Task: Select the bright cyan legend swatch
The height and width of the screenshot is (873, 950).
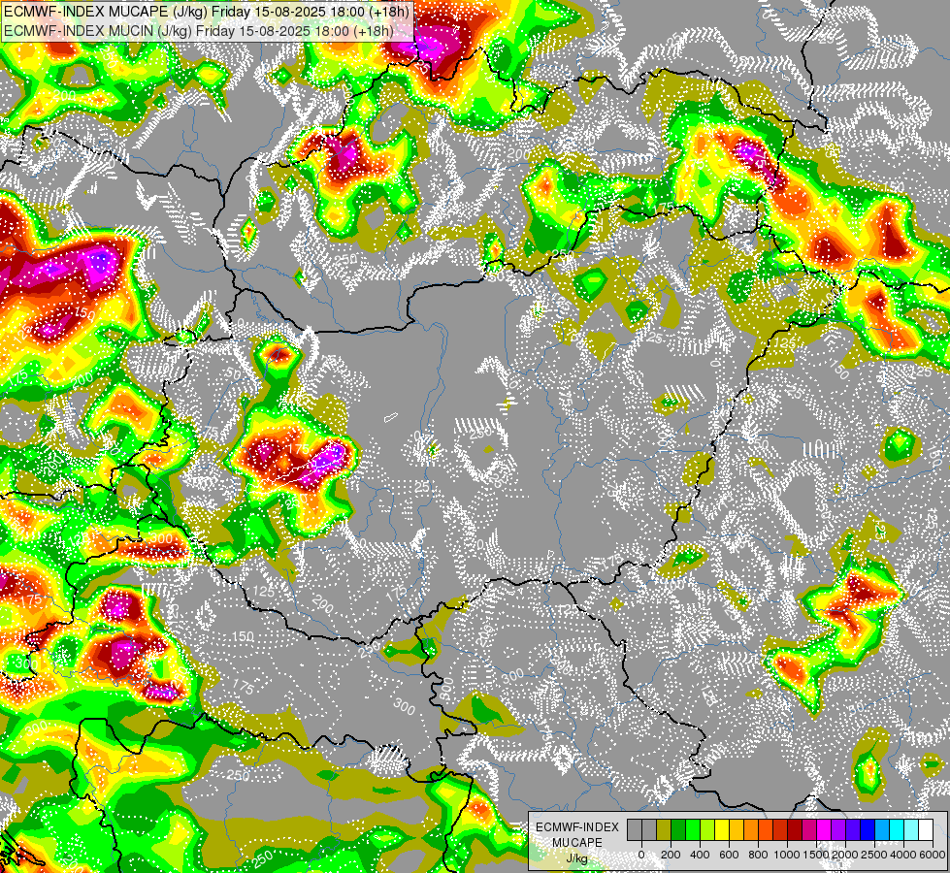Action: tap(898, 829)
